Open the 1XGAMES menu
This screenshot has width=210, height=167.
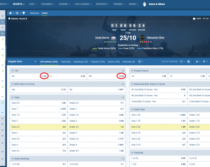coord(47,4)
